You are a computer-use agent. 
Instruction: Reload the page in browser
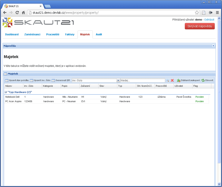[x=17, y=13]
